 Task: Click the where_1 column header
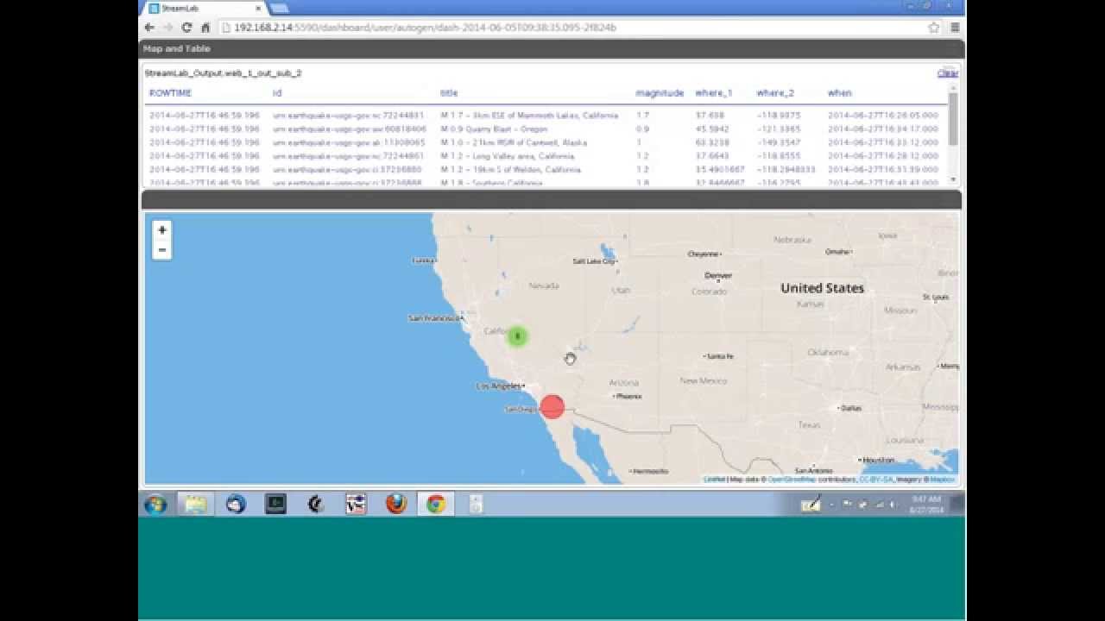(714, 93)
